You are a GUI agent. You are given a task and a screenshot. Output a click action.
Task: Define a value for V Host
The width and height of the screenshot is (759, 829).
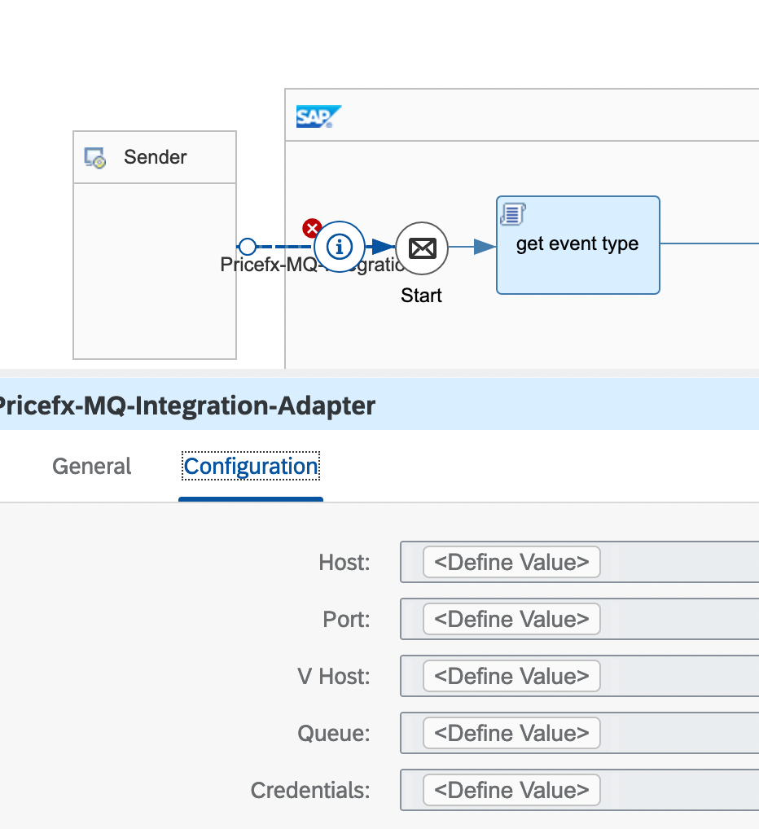(x=511, y=676)
